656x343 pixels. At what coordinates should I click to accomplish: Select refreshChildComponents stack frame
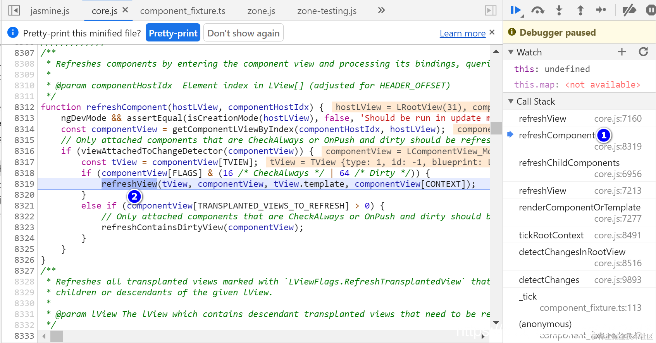[x=580, y=168]
